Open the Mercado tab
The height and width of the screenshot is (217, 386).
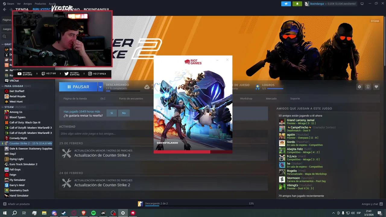pos(271,99)
